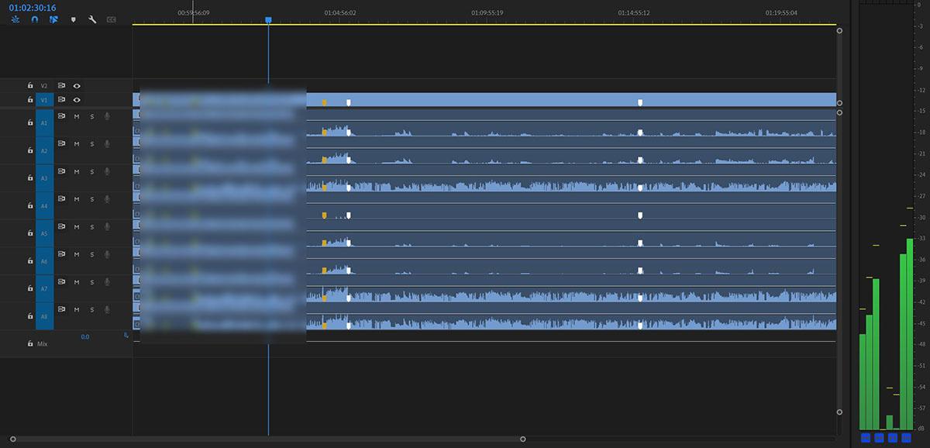Image resolution: width=930 pixels, height=448 pixels.
Task: Edit Mix track volume value 0.0
Action: (85, 337)
